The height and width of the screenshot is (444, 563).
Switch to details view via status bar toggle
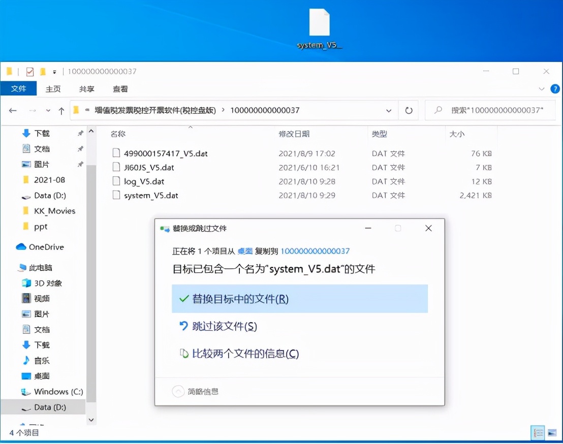(x=538, y=433)
